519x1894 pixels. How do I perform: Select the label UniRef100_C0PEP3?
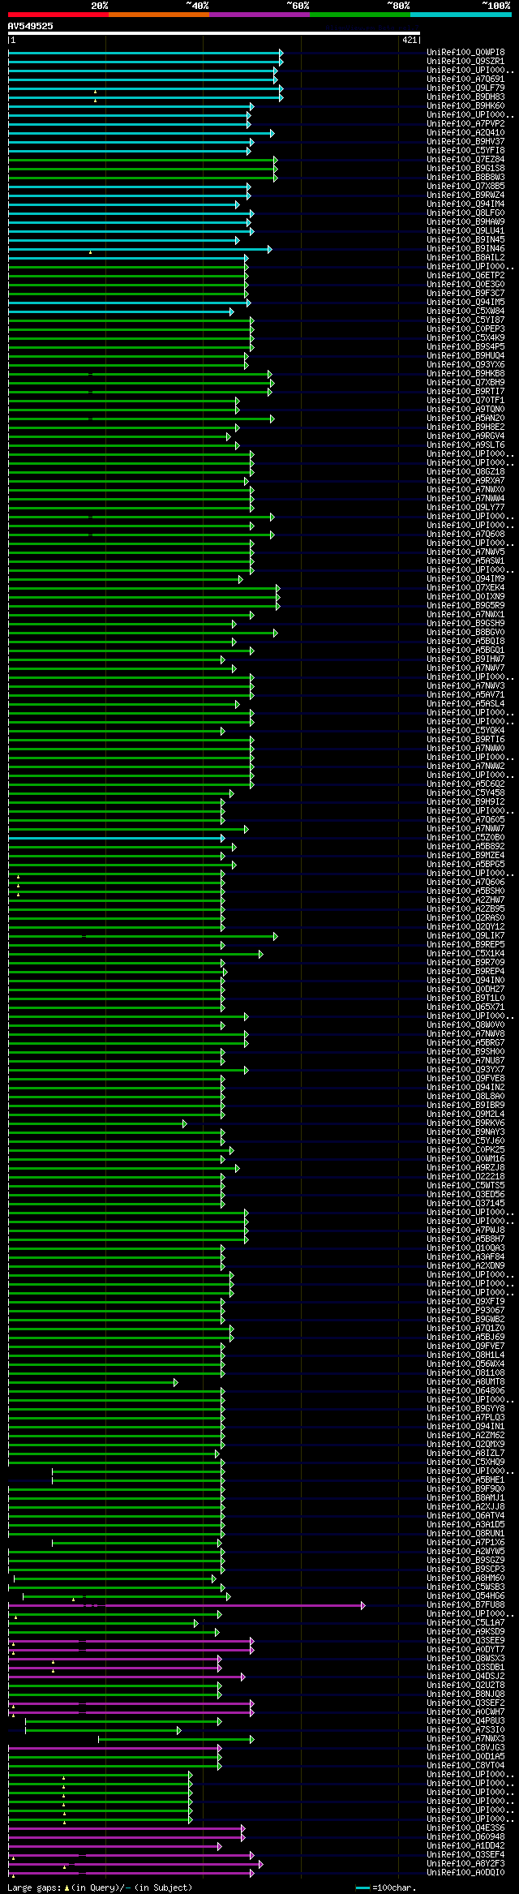465,329
